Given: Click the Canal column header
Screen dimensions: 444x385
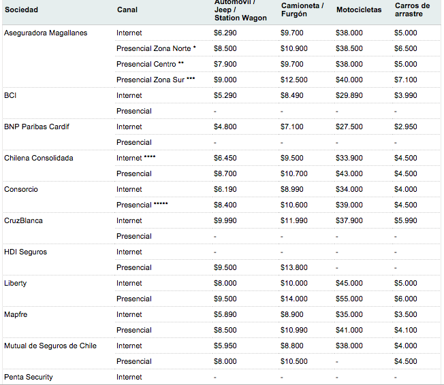Looking at the screenshot, I should 127,10.
